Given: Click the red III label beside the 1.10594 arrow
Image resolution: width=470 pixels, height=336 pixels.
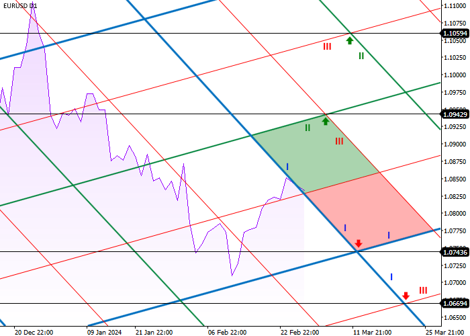Looking at the screenshot, I should 327,46.
